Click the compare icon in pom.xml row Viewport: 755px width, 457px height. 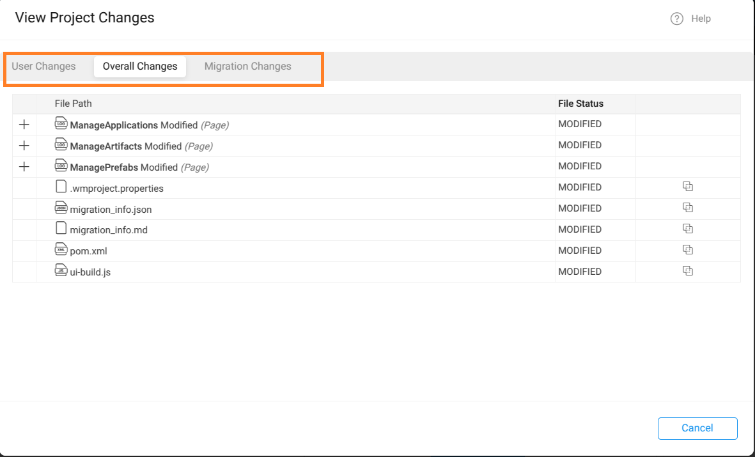click(688, 250)
